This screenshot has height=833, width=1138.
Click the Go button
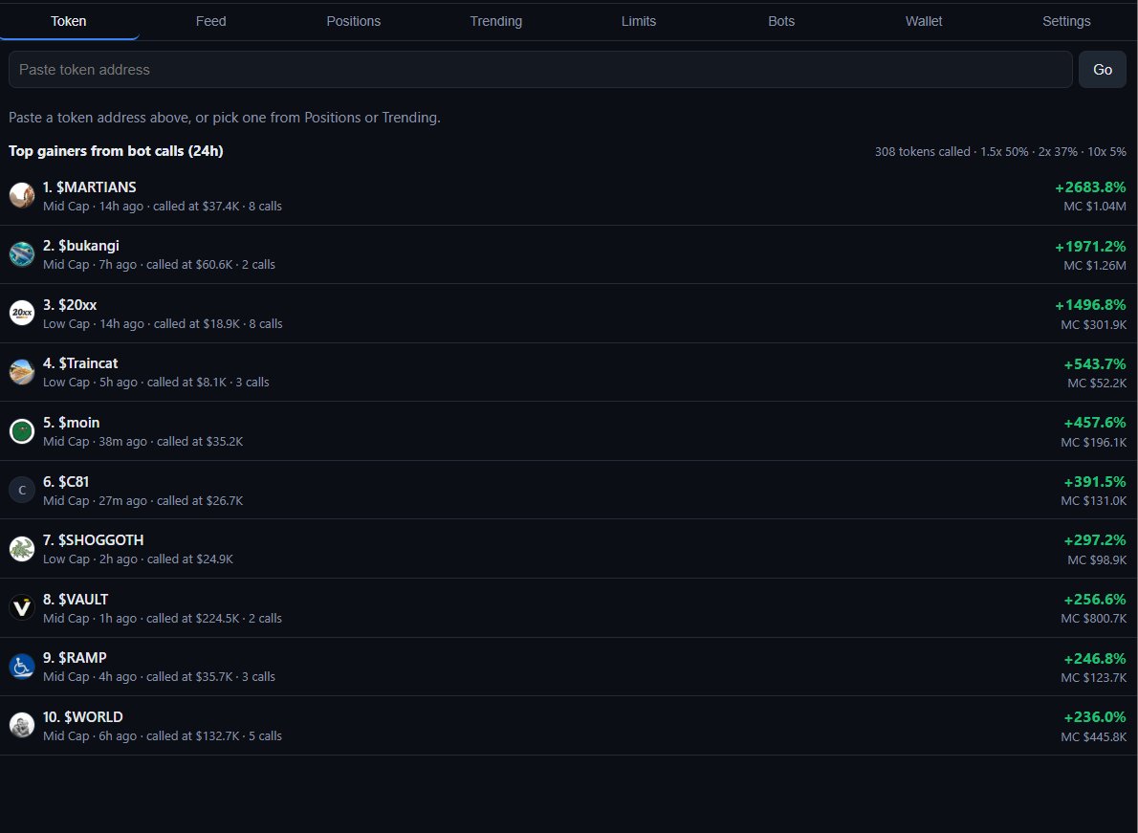(1103, 70)
